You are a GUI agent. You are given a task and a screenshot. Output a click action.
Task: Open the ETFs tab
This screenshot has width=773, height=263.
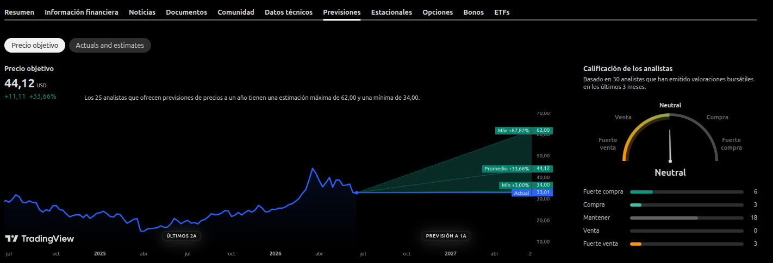point(502,12)
